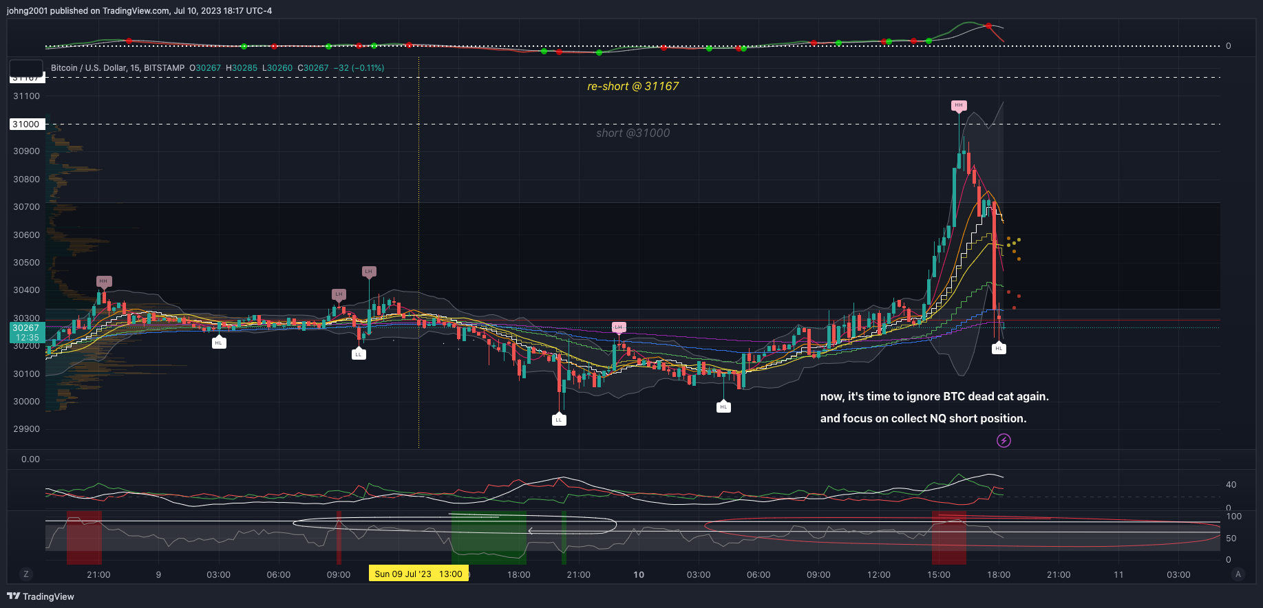Click the A auto-scale button
This screenshot has width=1263, height=608.
[1238, 574]
